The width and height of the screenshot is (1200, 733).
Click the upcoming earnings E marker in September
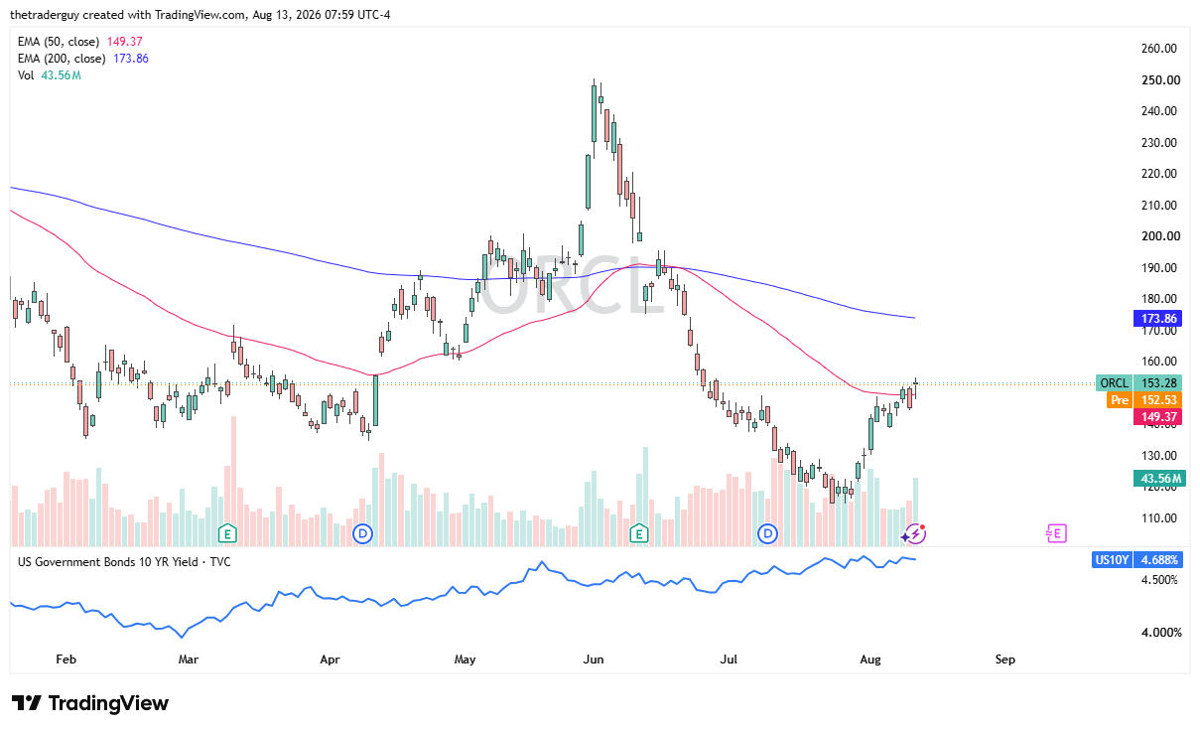point(1055,533)
